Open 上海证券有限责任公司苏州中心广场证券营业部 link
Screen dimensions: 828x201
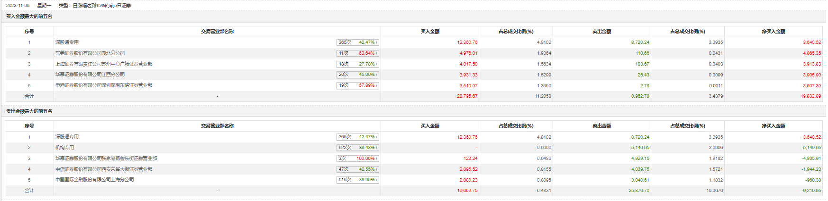(104, 64)
